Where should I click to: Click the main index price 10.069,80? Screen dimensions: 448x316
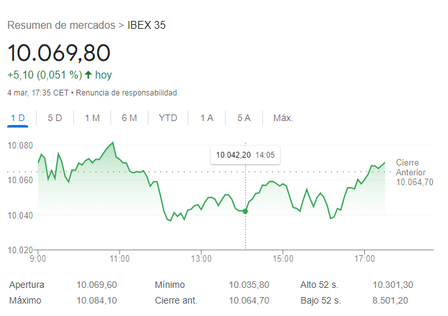coord(59,52)
